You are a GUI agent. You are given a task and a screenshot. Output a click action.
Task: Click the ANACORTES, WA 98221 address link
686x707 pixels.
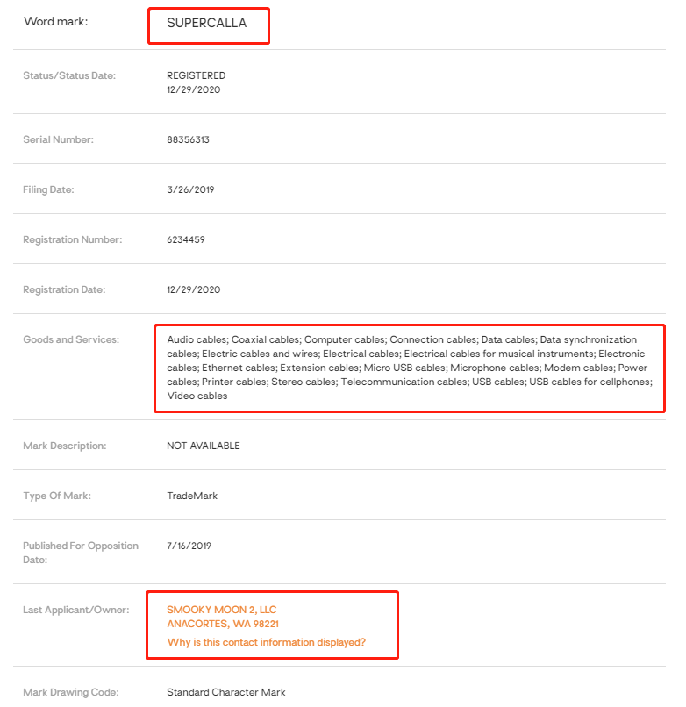(x=223, y=624)
